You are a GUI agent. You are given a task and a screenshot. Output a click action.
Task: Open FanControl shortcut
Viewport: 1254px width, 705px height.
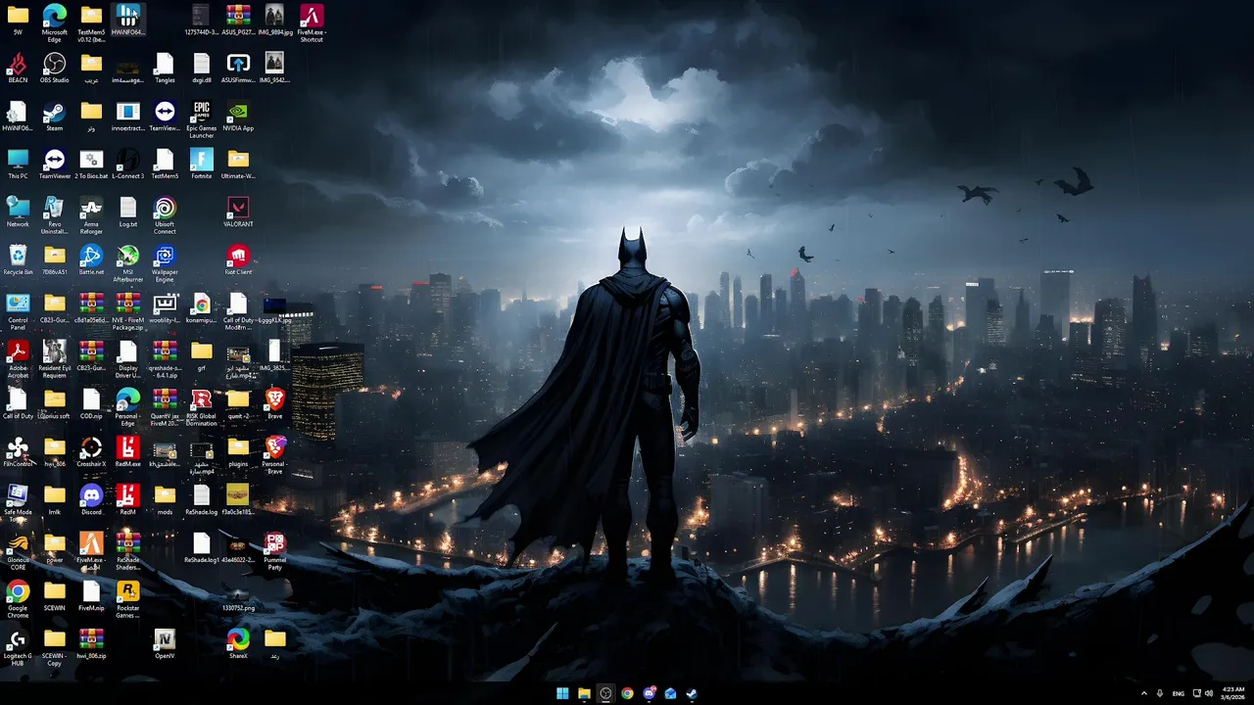18,453
